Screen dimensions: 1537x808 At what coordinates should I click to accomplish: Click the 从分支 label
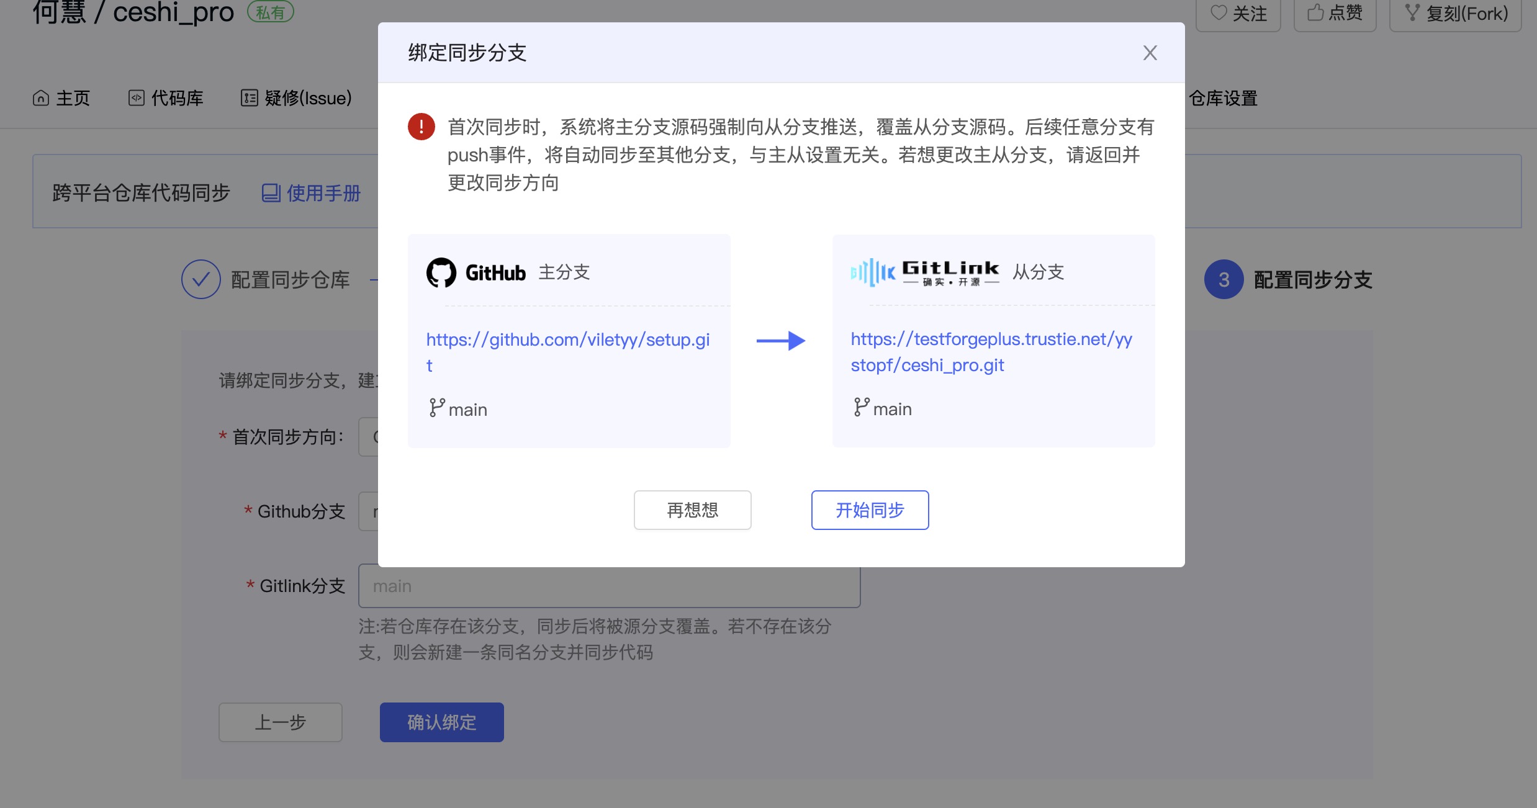tap(1038, 272)
